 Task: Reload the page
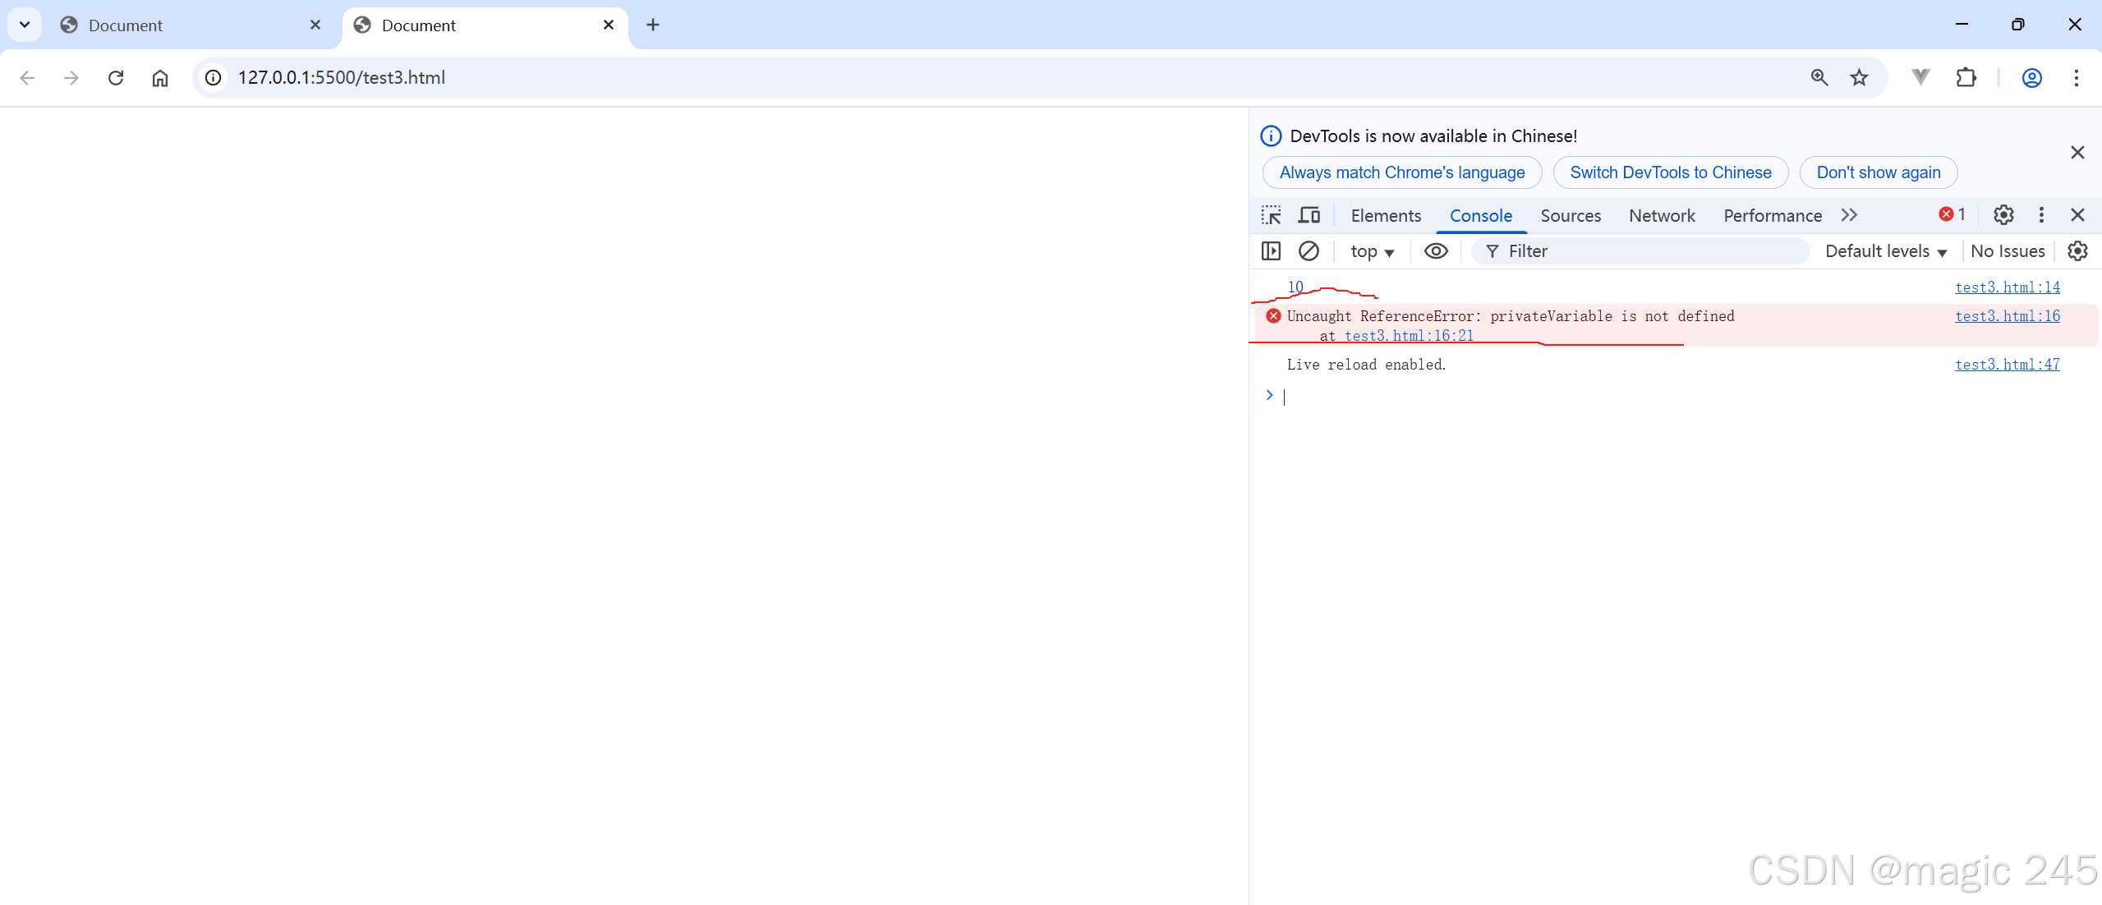116,77
